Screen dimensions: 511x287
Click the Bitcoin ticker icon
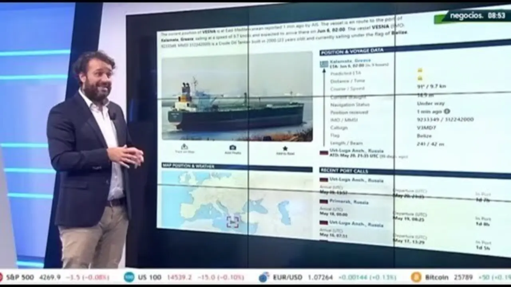[x=416, y=277]
